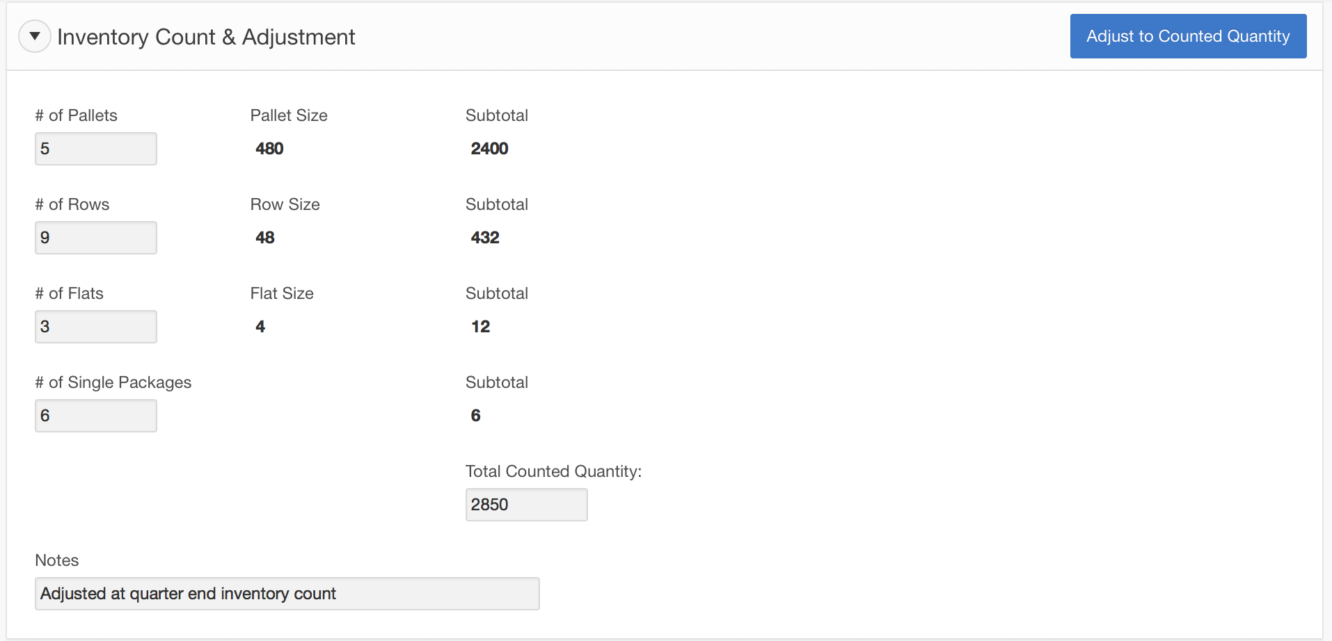Edit the # of Single Packages field

coord(96,416)
